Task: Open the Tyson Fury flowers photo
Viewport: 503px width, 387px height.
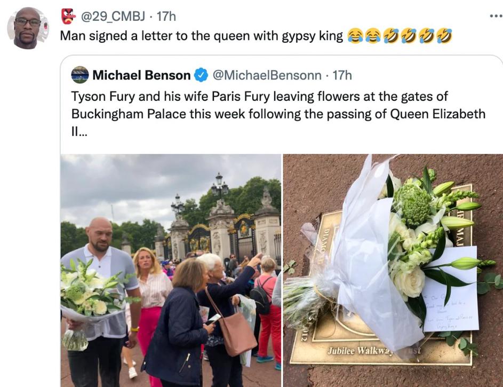Action: click(171, 271)
